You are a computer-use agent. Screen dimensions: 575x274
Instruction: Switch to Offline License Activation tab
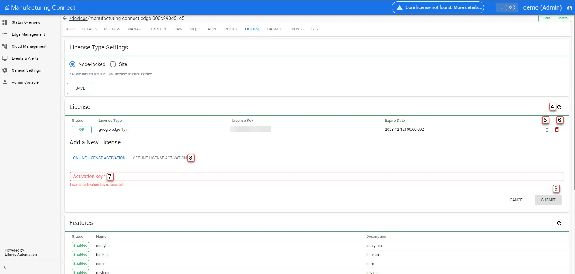[x=160, y=158]
